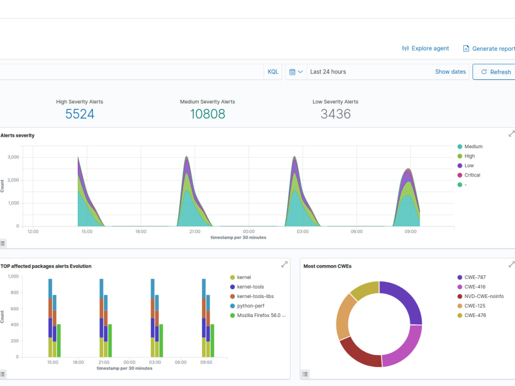Click Medium legend color in Alerts severity

460,146
